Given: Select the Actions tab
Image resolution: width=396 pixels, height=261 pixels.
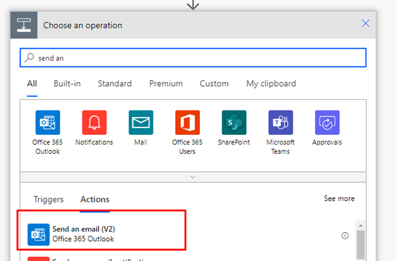Looking at the screenshot, I should coord(95,199).
